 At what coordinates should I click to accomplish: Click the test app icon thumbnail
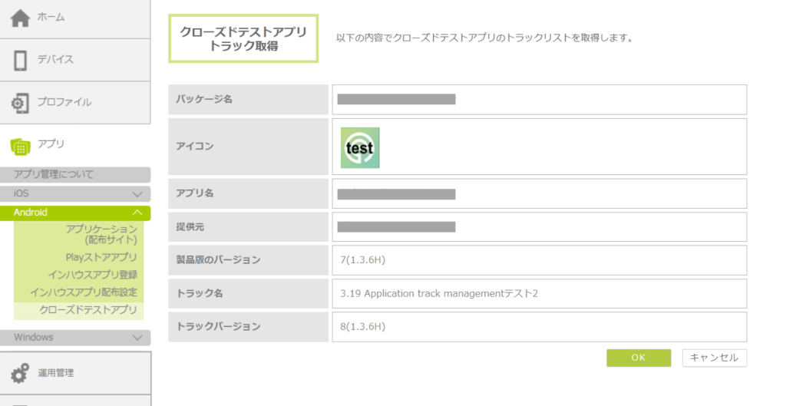tap(360, 147)
